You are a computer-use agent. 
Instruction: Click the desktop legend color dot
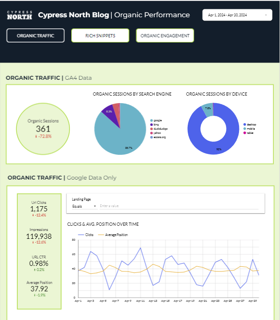[x=245, y=124]
